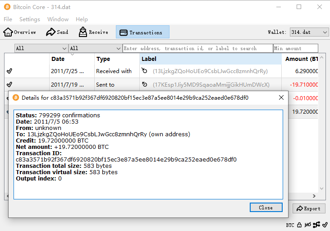The height and width of the screenshot is (231, 330).
Task: Click the sync status checkmark icon
Action: coord(325,225)
